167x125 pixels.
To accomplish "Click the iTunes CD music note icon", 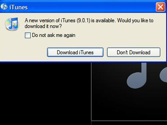I will click(12, 24).
